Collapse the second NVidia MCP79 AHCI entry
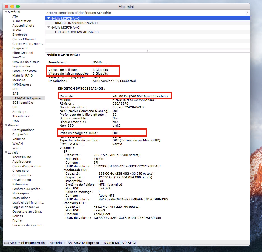The height and width of the screenshot is (252, 262). click(x=49, y=27)
